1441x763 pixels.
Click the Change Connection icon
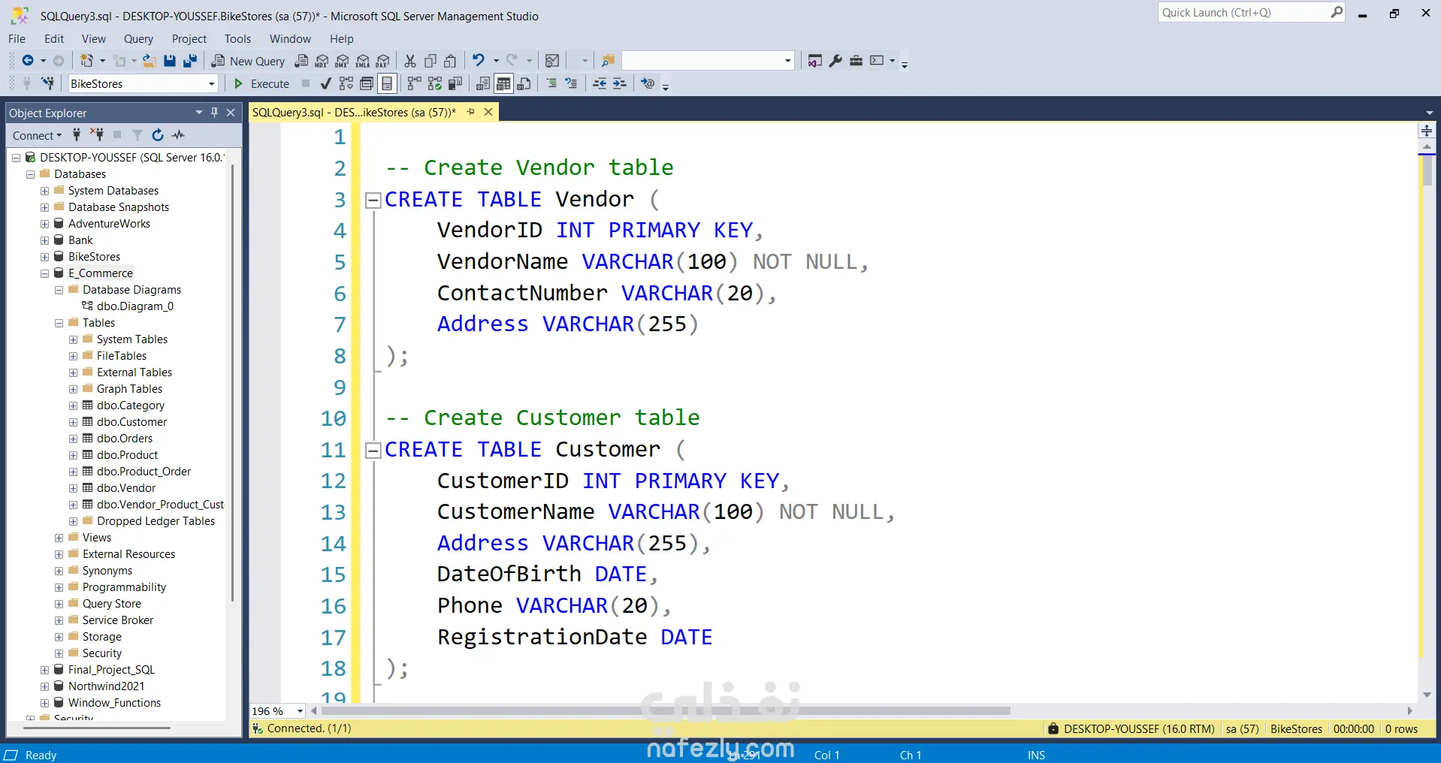pos(48,83)
